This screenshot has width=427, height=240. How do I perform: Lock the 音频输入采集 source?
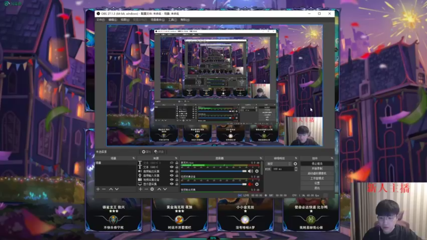click(x=177, y=175)
